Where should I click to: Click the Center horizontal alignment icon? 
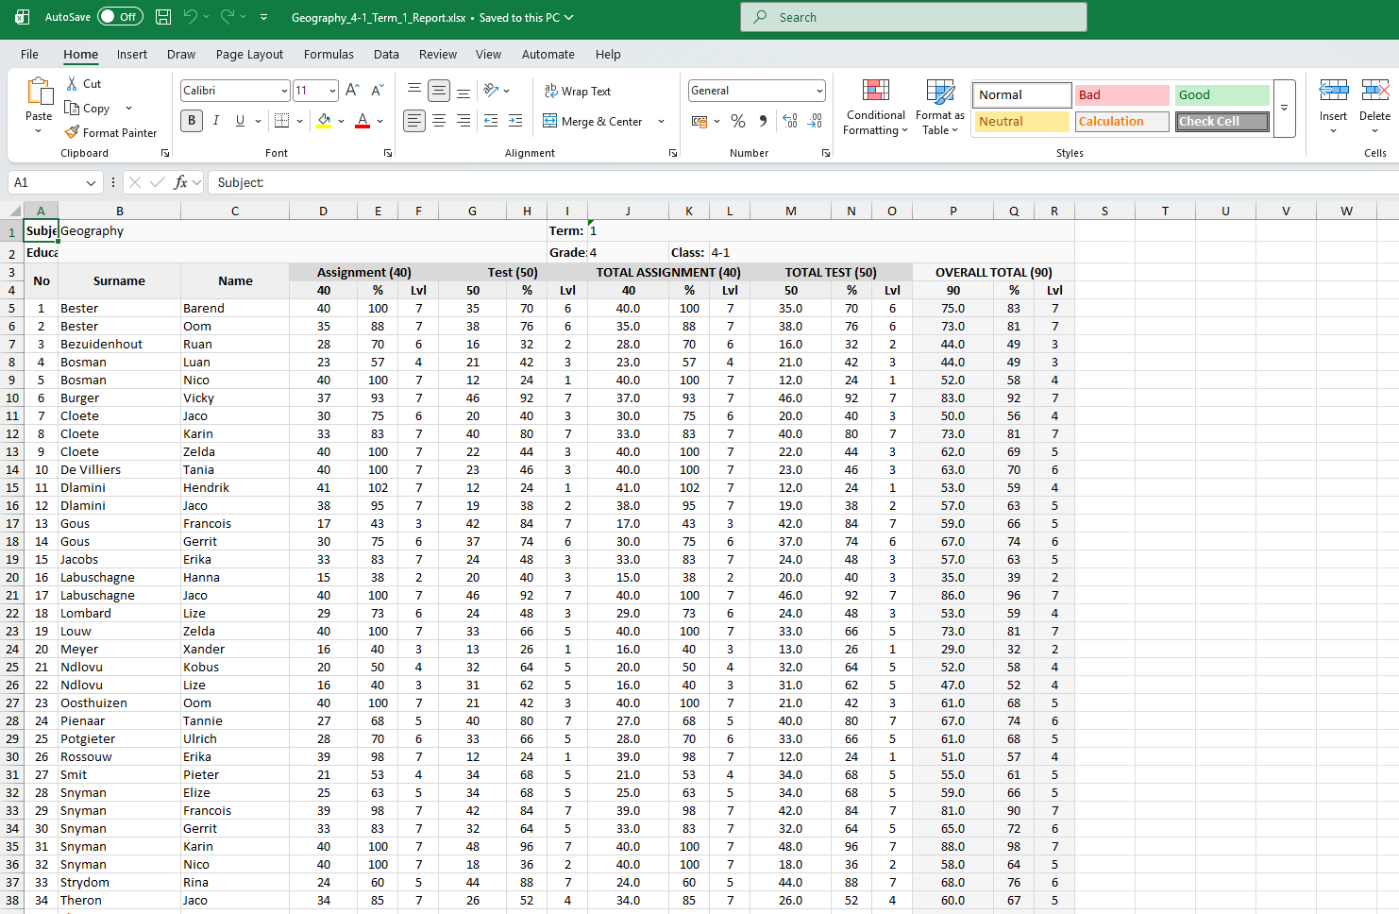[439, 121]
